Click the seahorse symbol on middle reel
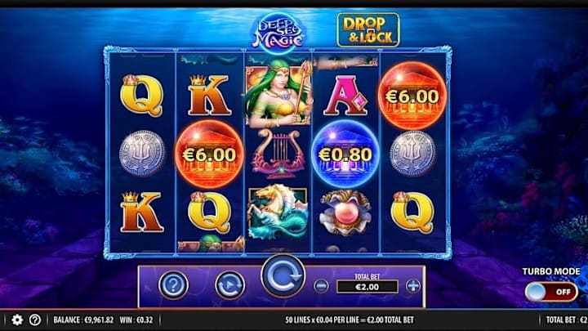This screenshot has width=588, height=331. 278,212
